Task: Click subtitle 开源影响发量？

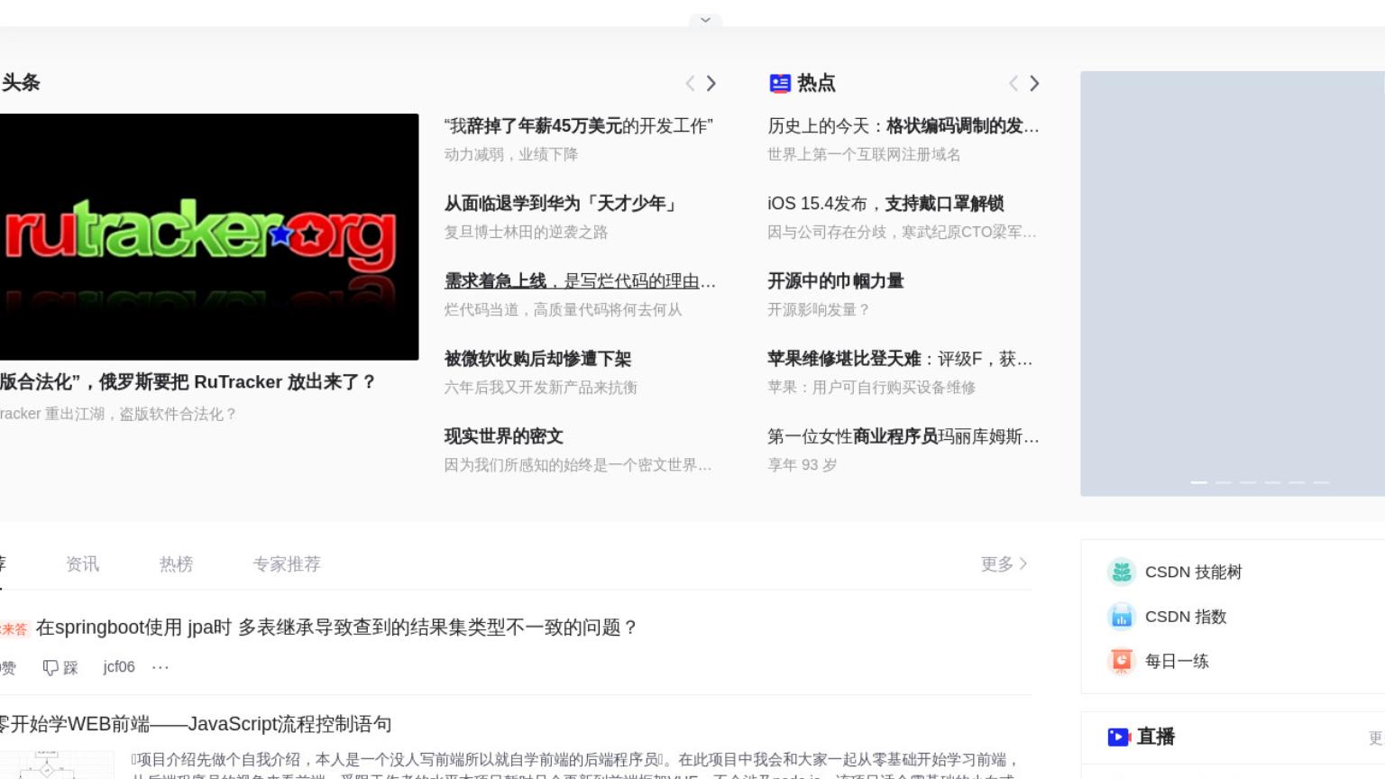Action: click(819, 310)
